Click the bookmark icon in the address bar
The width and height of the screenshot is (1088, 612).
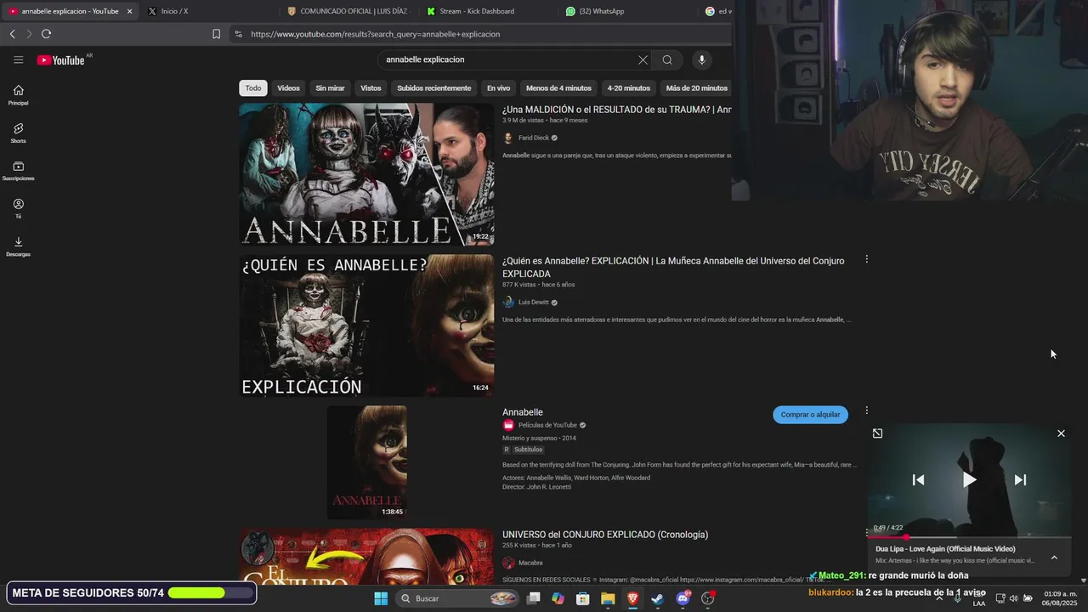pyautogui.click(x=216, y=34)
